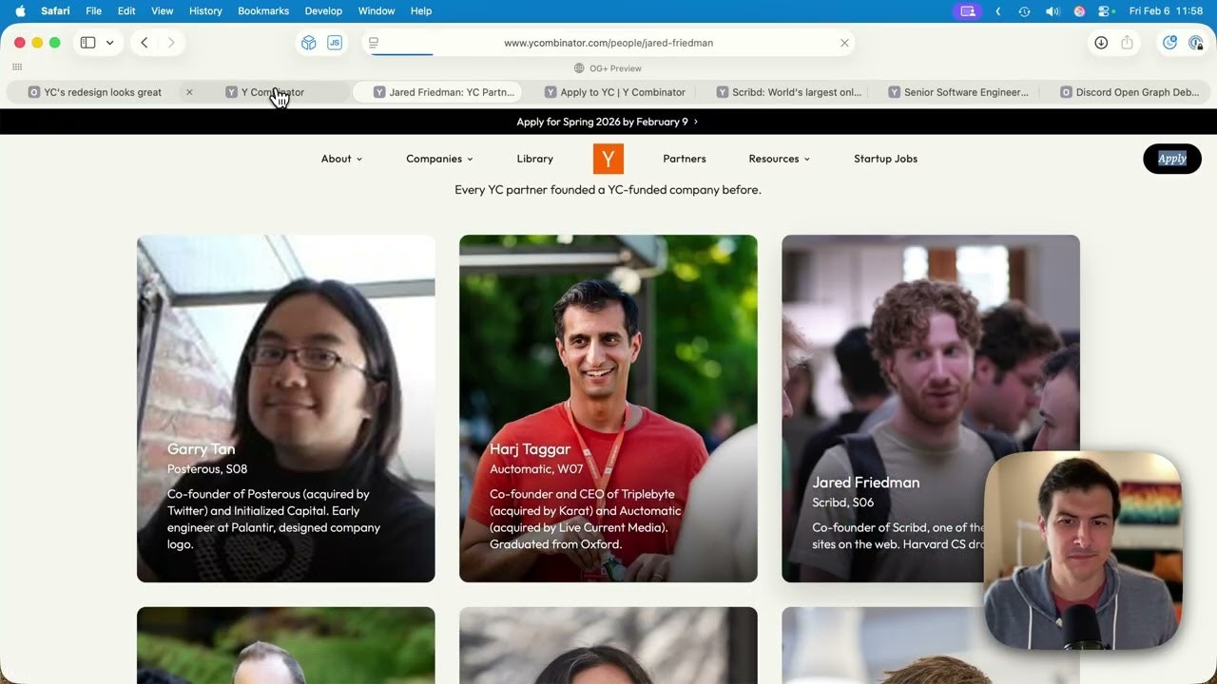This screenshot has width=1217, height=684.
Task: Click the orange Apply button
Action: 1171,158
